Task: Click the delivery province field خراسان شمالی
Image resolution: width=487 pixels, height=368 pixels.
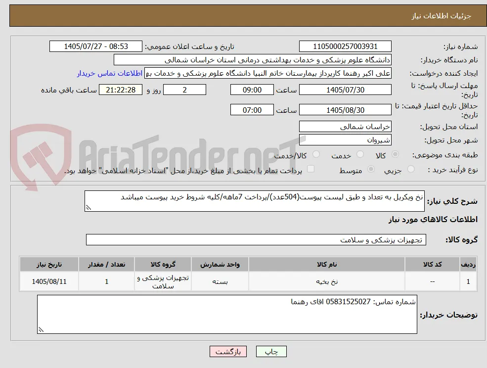Action: [345, 127]
